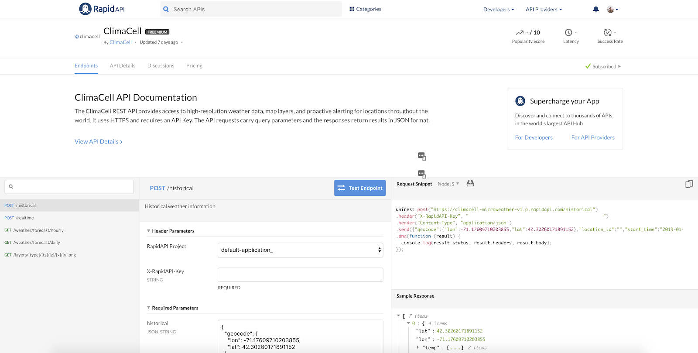Select the Request Snippet tab
698x353 pixels.
click(x=414, y=184)
